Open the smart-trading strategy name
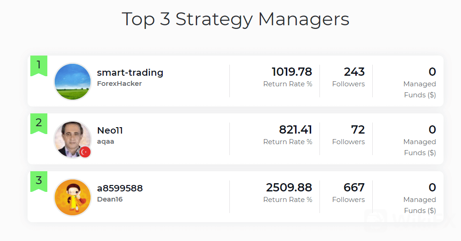Screen dimensions: 461x241 click(130, 73)
